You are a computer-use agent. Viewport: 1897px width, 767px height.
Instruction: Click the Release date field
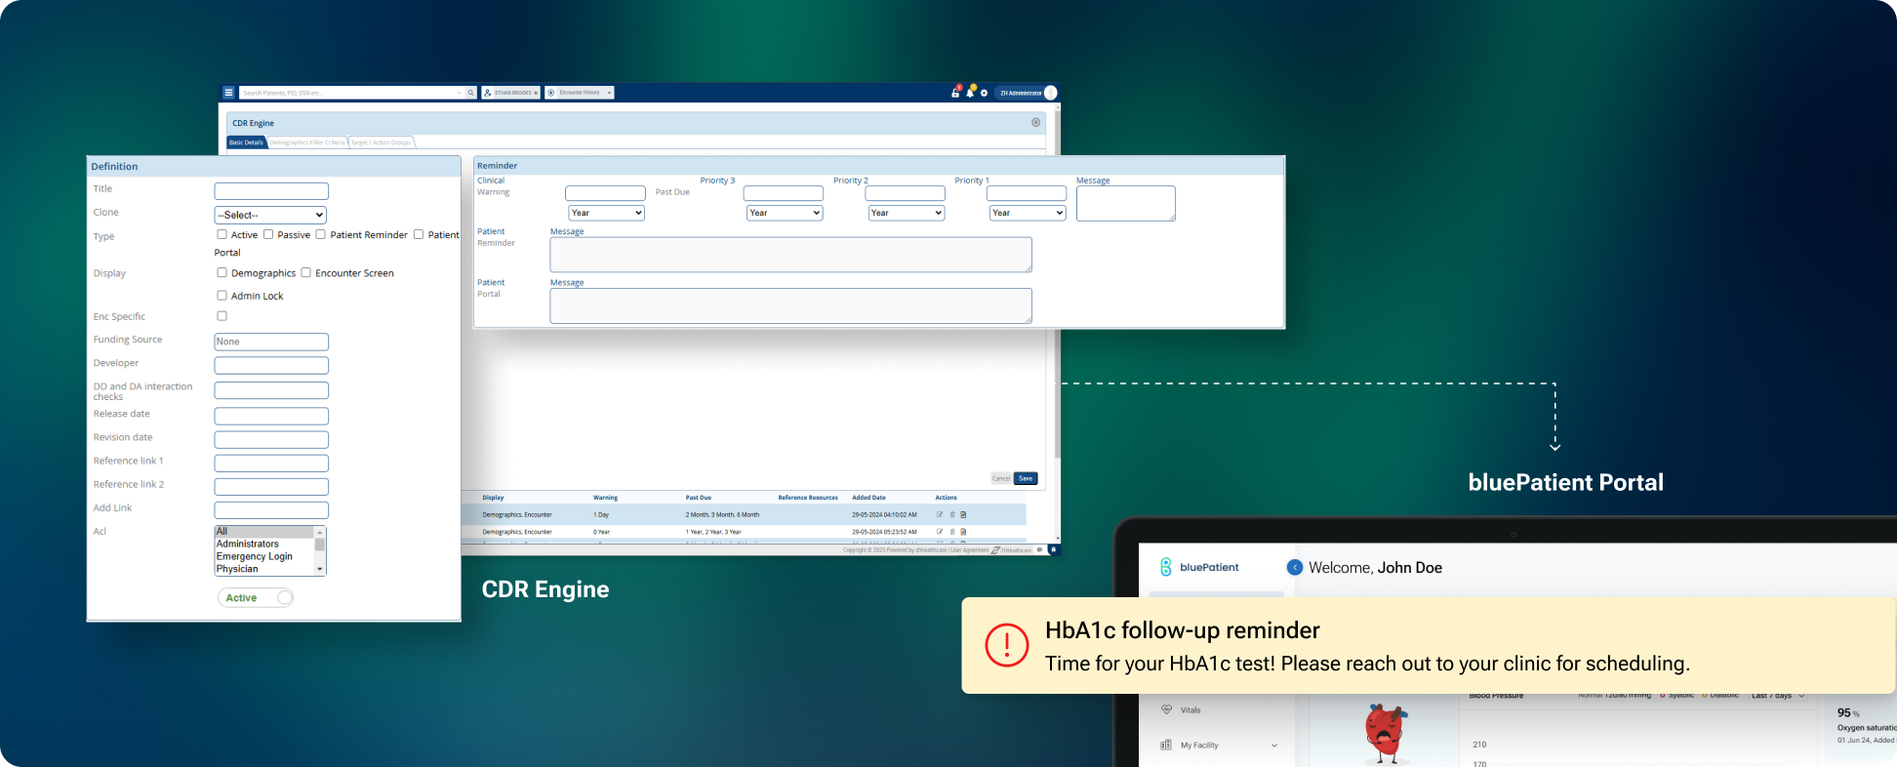click(x=271, y=416)
